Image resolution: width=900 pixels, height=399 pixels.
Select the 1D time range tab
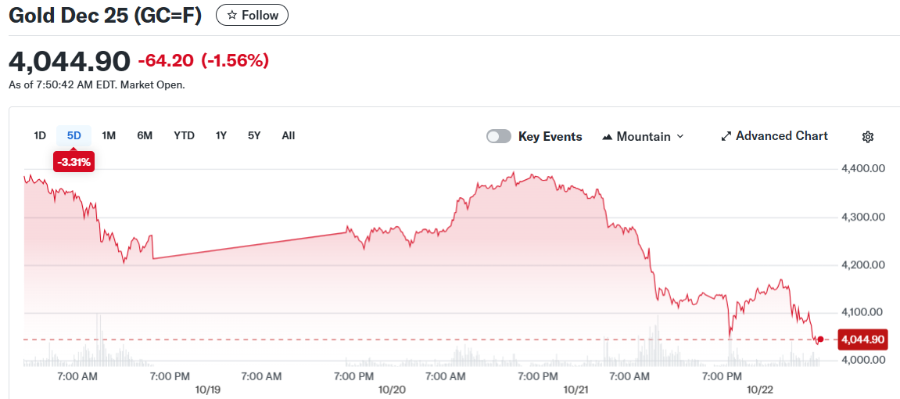(40, 135)
